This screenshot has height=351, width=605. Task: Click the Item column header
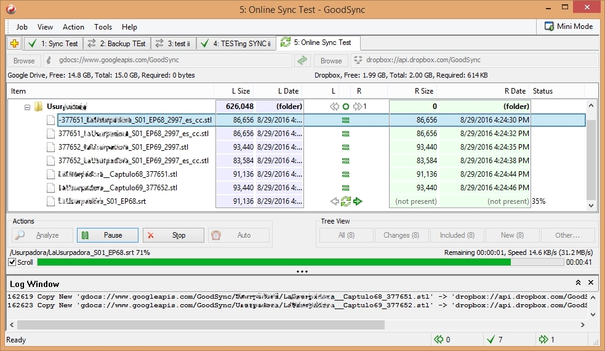[x=110, y=91]
